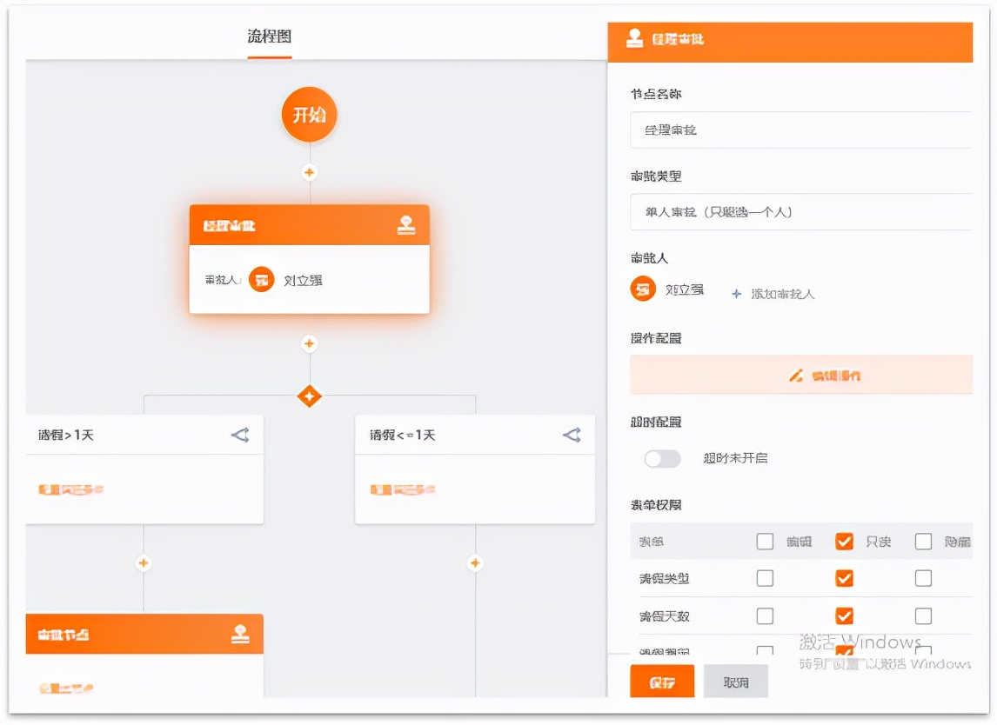Switch to the 流程图 tab

pyautogui.click(x=270, y=37)
